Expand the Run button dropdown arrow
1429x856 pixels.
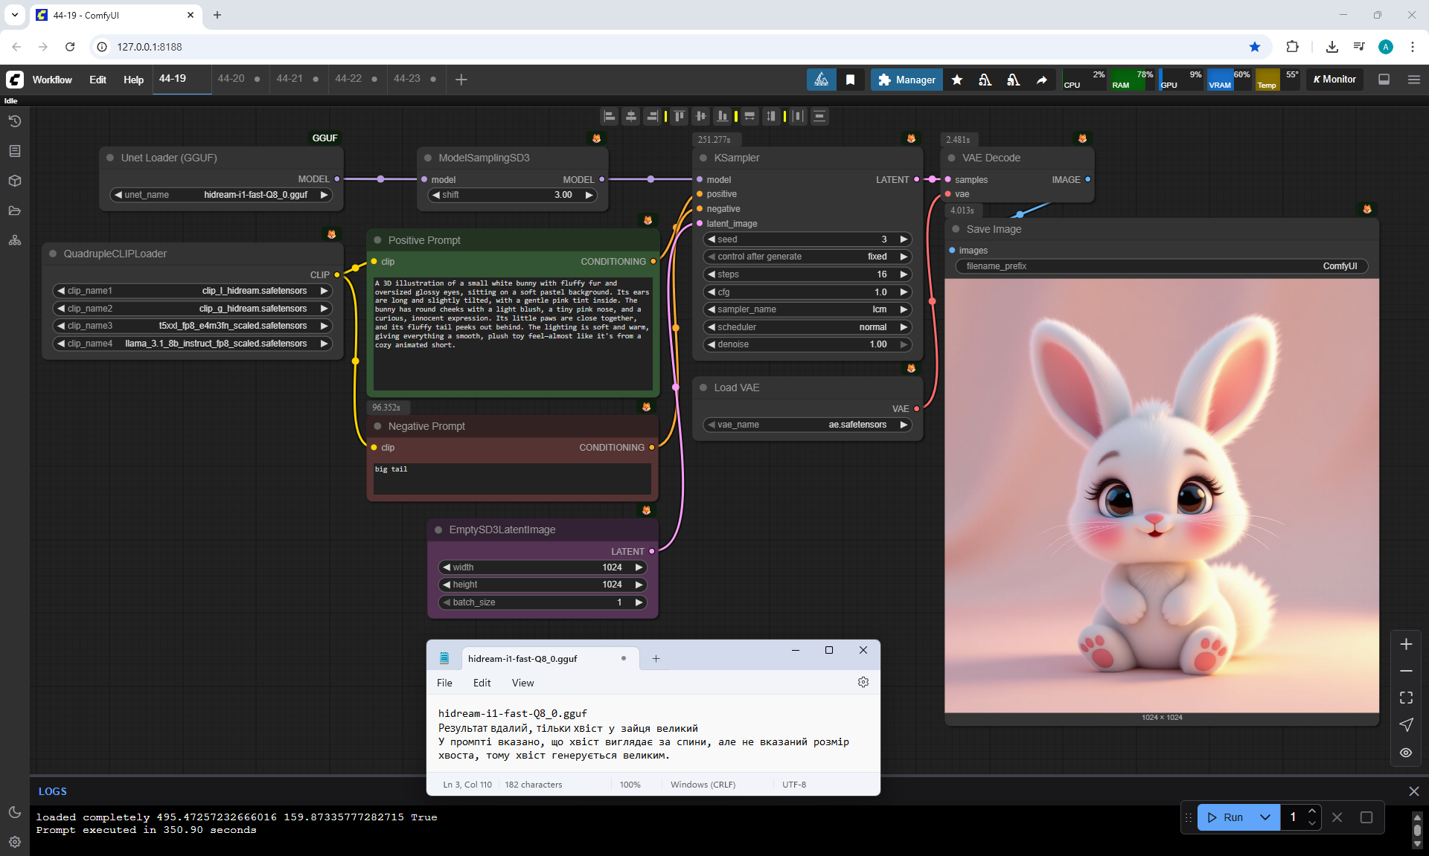coord(1265,817)
